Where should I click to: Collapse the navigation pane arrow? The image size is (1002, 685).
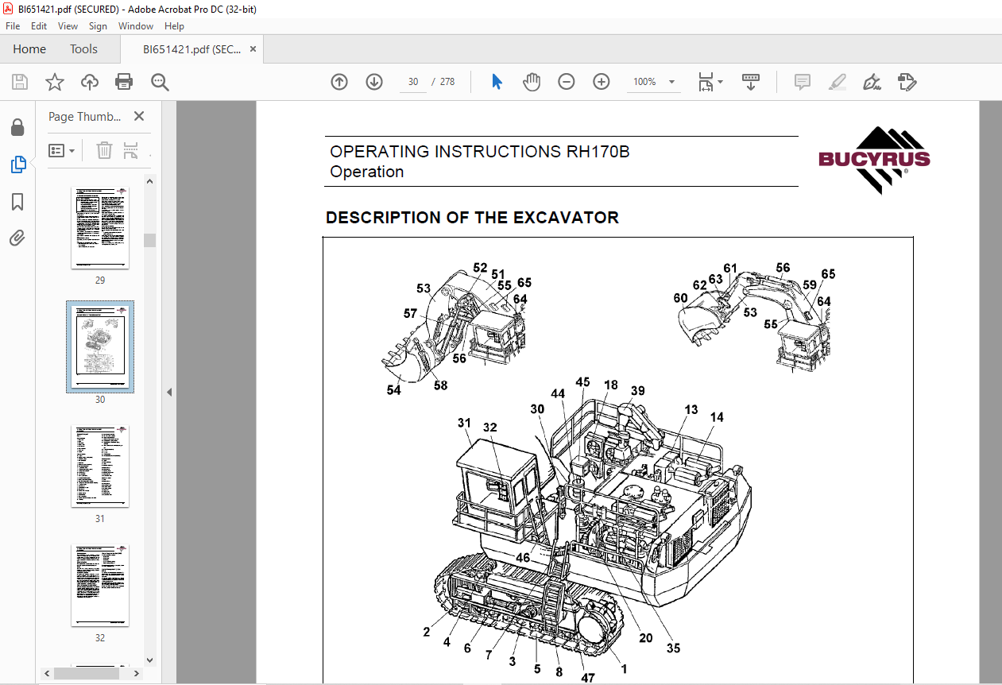point(168,392)
